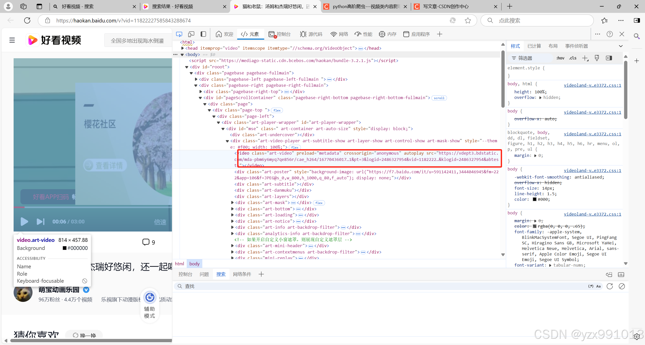Expand the head element node
This screenshot has width=645, height=345.
tap(183, 48)
